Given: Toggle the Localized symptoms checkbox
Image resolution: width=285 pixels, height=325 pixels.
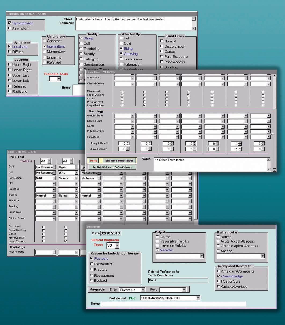Looking at the screenshot, I should (x=10, y=46).
